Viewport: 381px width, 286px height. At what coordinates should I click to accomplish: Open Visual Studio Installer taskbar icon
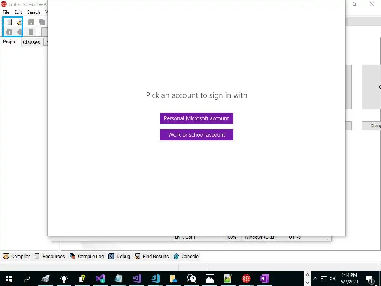pos(100,279)
